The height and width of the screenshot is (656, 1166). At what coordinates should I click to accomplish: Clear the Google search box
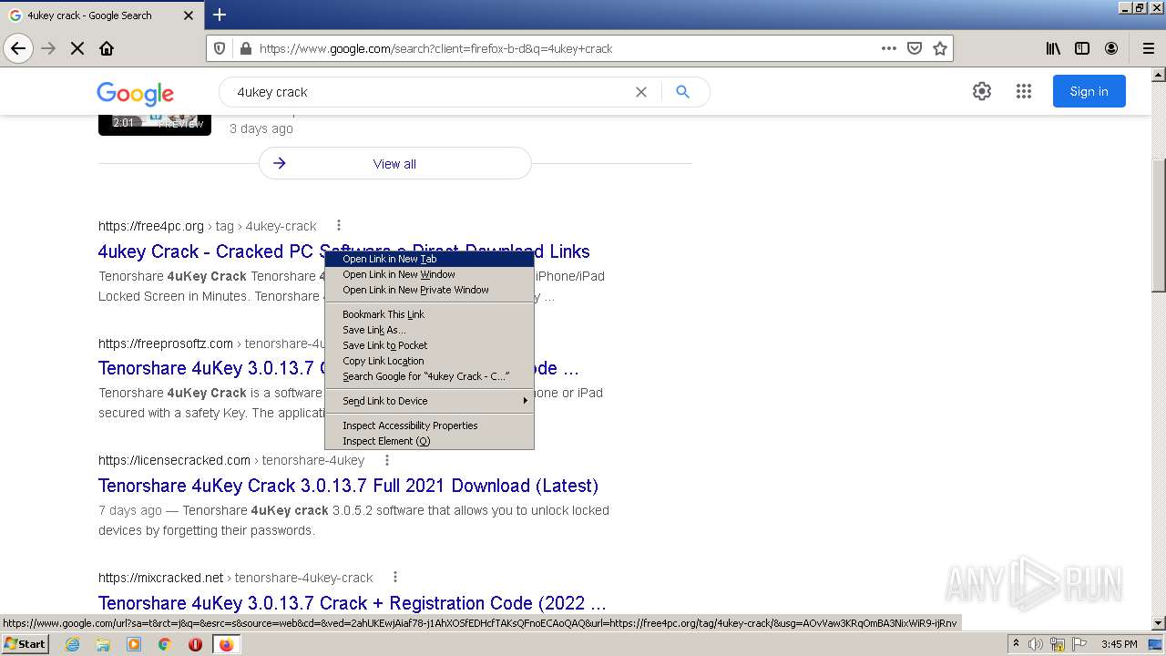(x=641, y=92)
